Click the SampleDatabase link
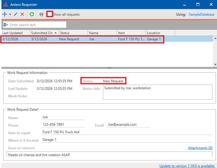Viewport: 217px width, 168px height. (x=202, y=14)
